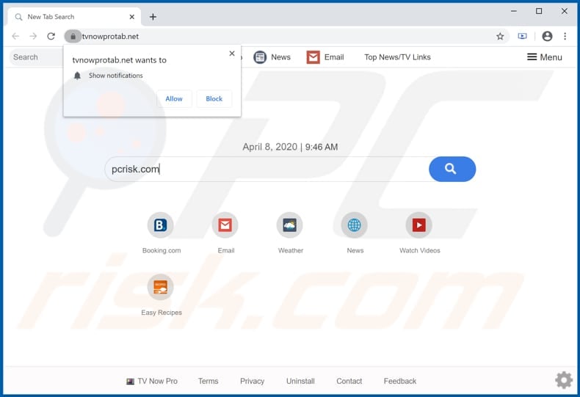Click the Booking.com label text
Viewport: 580px width, 397px height.
162,251
